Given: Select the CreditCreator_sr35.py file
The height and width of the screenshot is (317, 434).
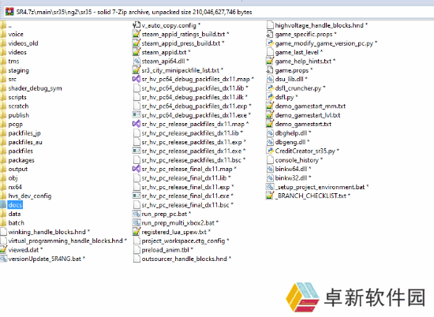Looking at the screenshot, I should pyautogui.click(x=302, y=151).
